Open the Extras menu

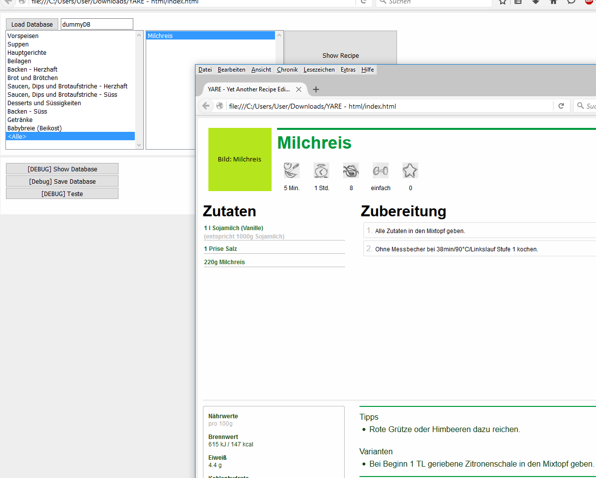click(348, 70)
